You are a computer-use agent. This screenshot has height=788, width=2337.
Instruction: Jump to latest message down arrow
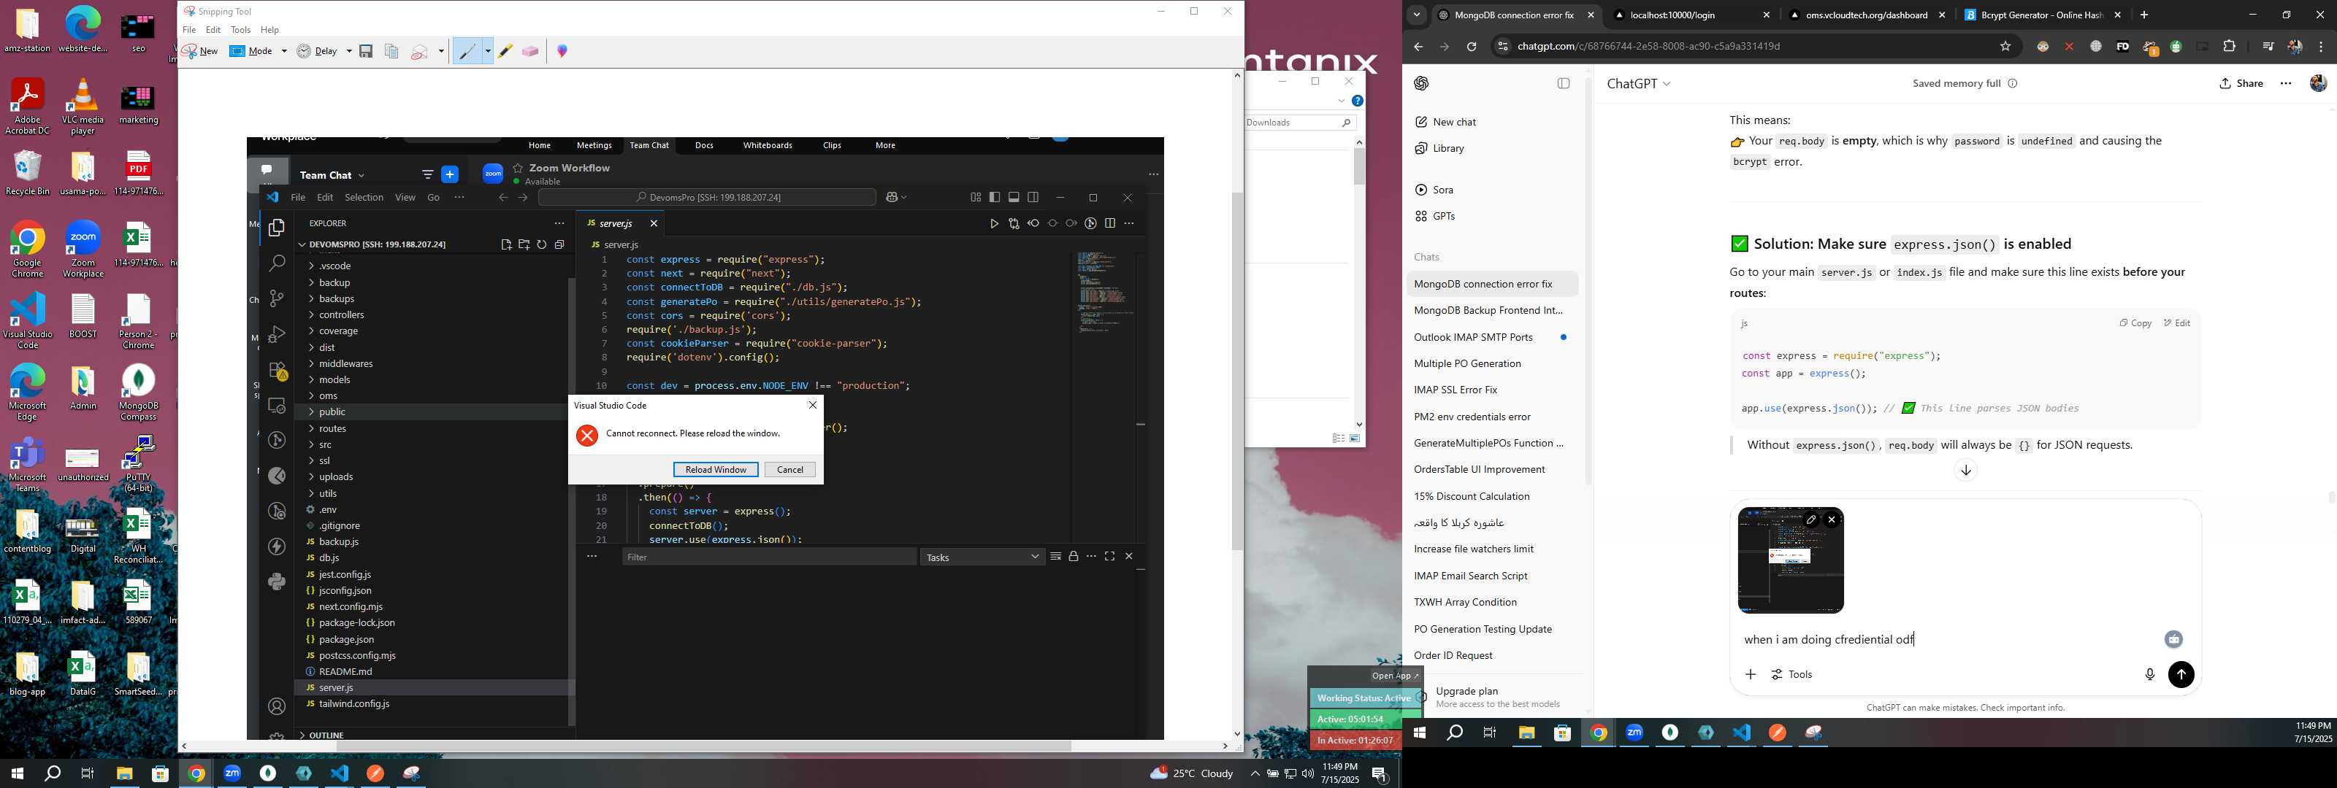(1965, 471)
